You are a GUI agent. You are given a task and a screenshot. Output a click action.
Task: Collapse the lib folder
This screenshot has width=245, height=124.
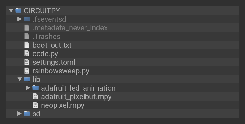(20, 79)
